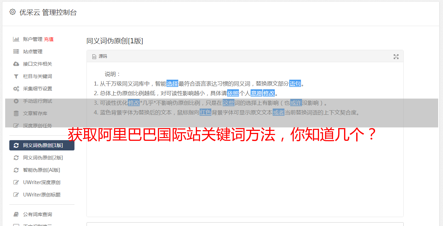The image size is (443, 226).
Task: Click the fullscreen expand icon in editor
Action: click(x=396, y=57)
